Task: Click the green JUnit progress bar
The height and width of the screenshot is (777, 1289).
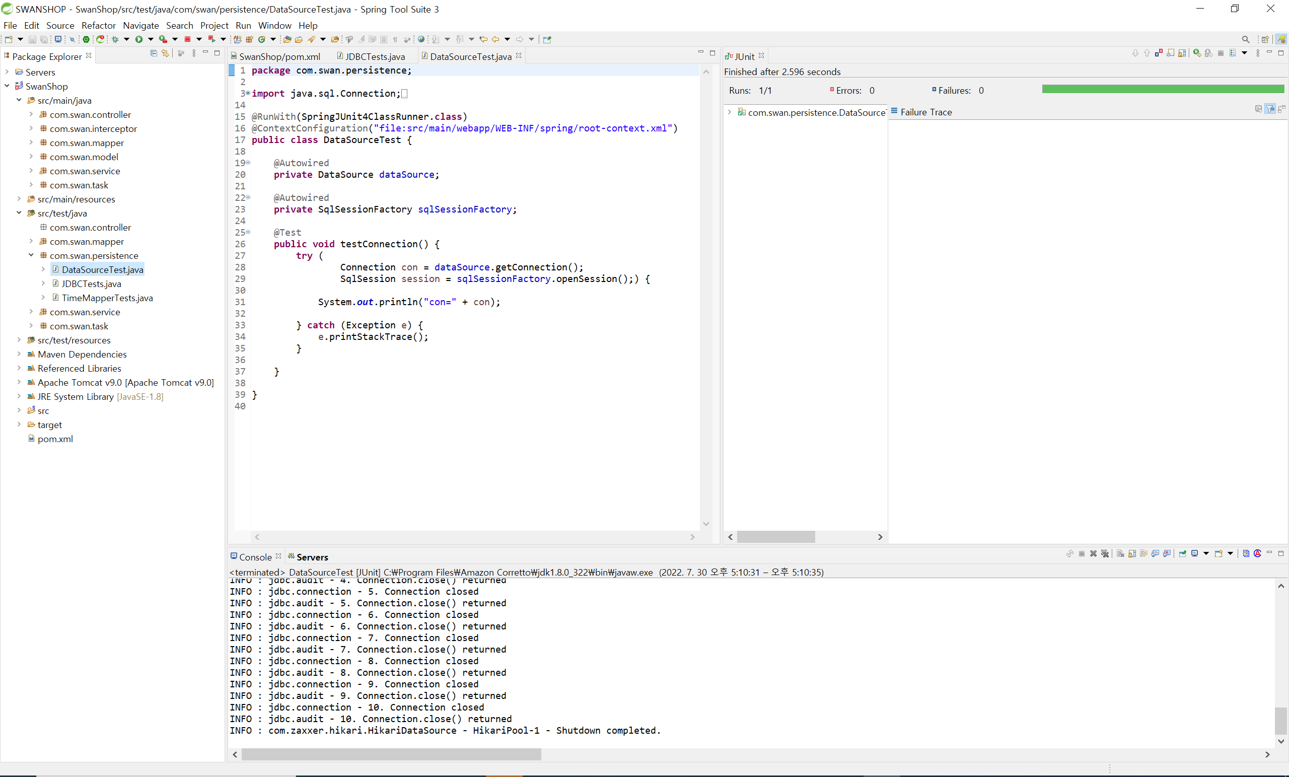Action: 1163,90
